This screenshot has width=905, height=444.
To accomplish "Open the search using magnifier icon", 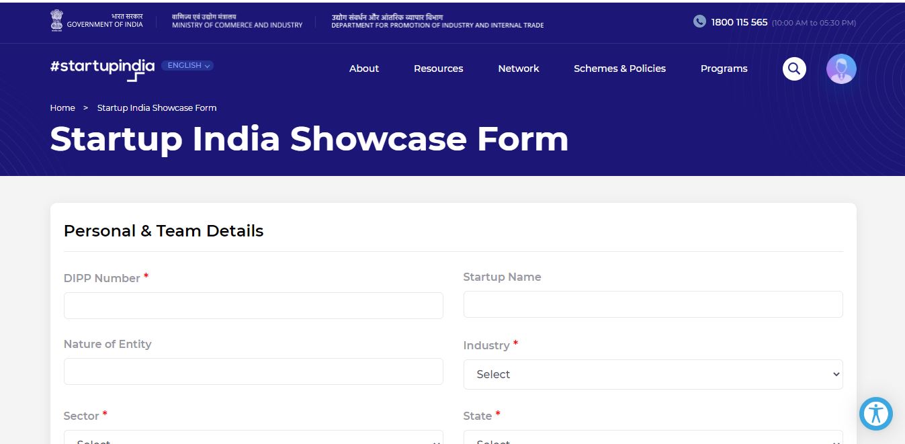I will point(794,69).
